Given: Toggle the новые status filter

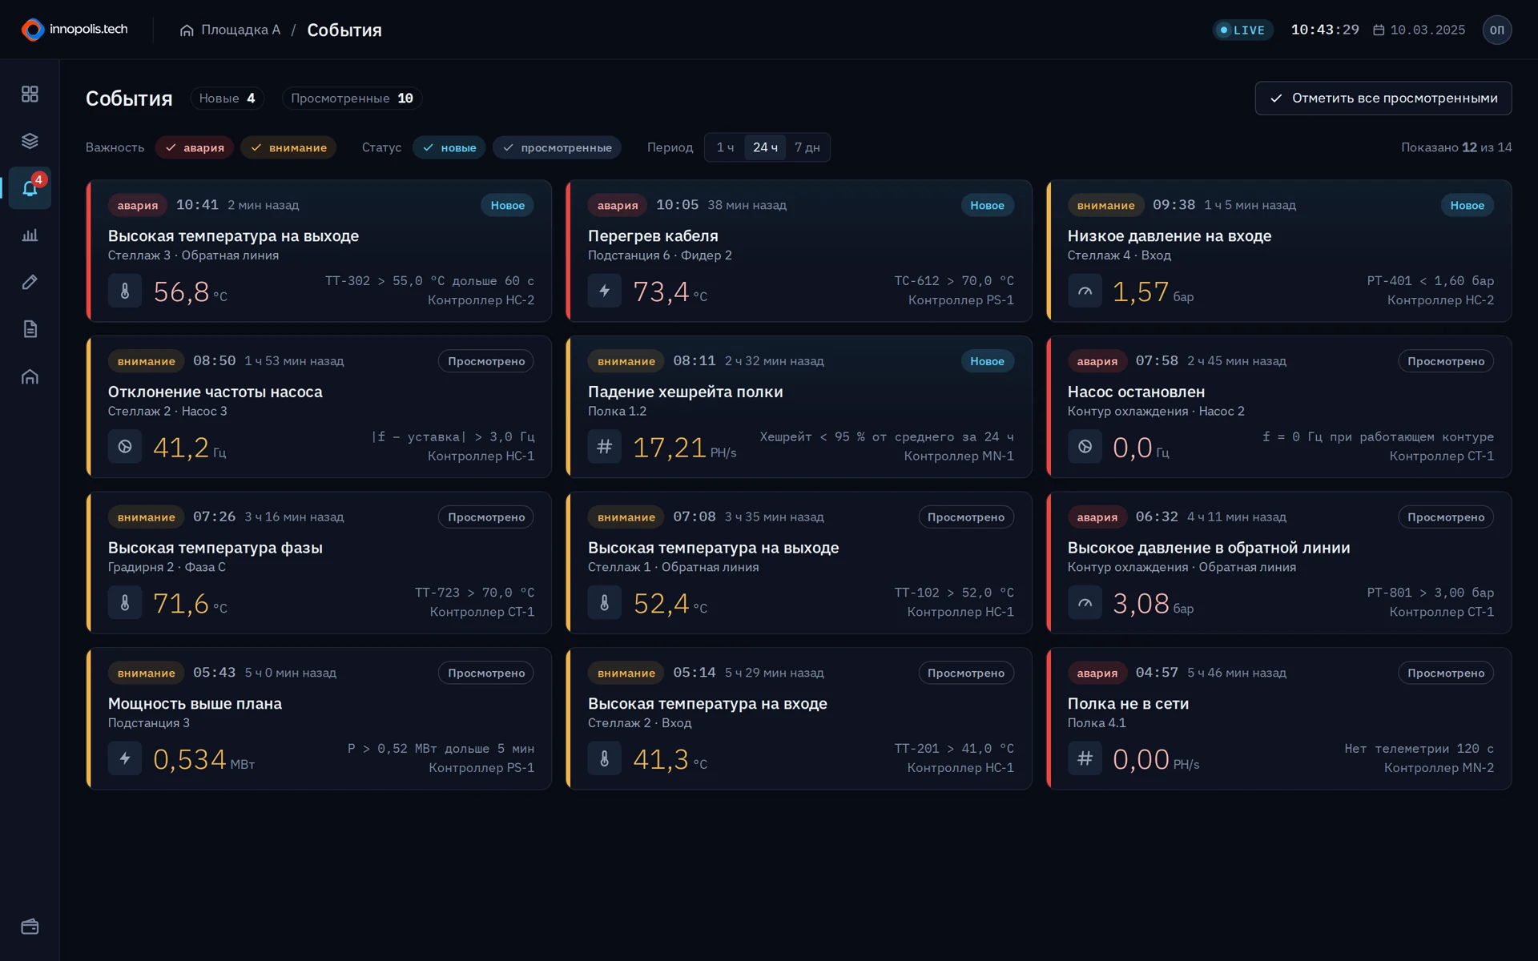Looking at the screenshot, I should (449, 147).
